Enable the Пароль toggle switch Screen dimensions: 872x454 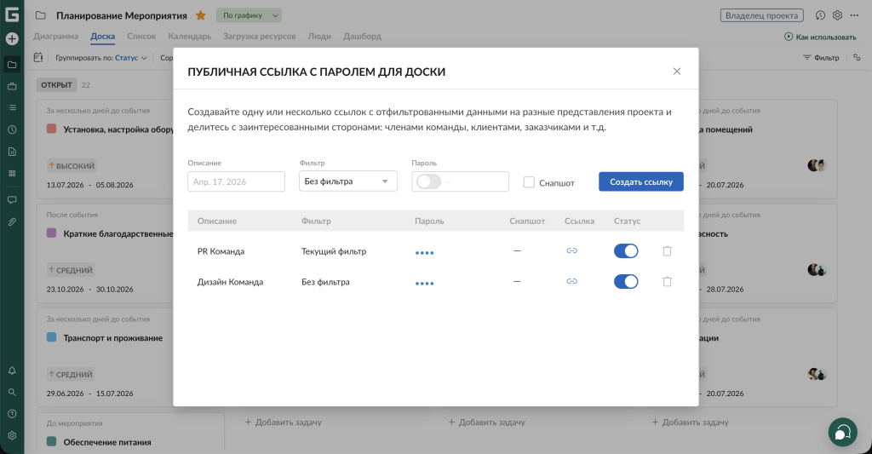[x=429, y=182]
